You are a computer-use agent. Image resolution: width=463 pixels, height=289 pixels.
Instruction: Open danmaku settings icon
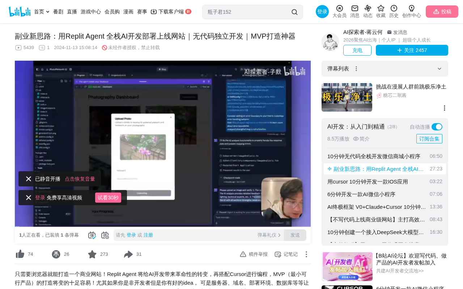[105, 235]
